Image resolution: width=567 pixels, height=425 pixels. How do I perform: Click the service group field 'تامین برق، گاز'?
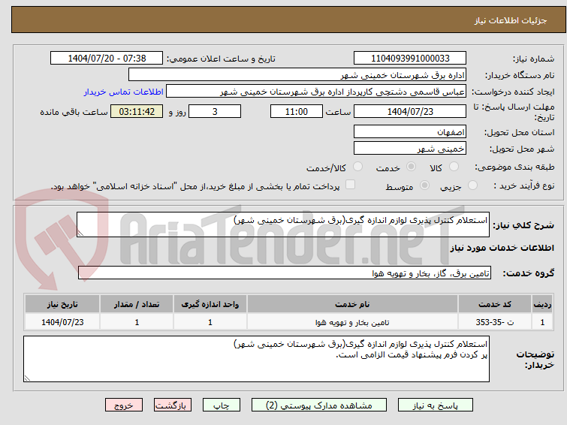click(x=285, y=273)
